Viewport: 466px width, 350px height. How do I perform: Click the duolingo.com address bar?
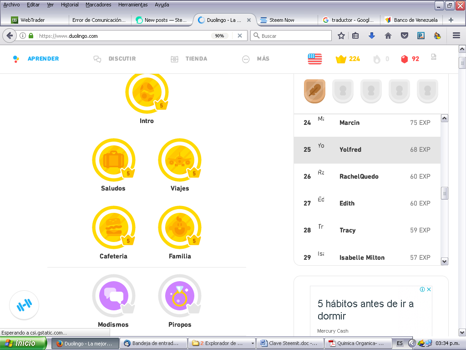124,36
